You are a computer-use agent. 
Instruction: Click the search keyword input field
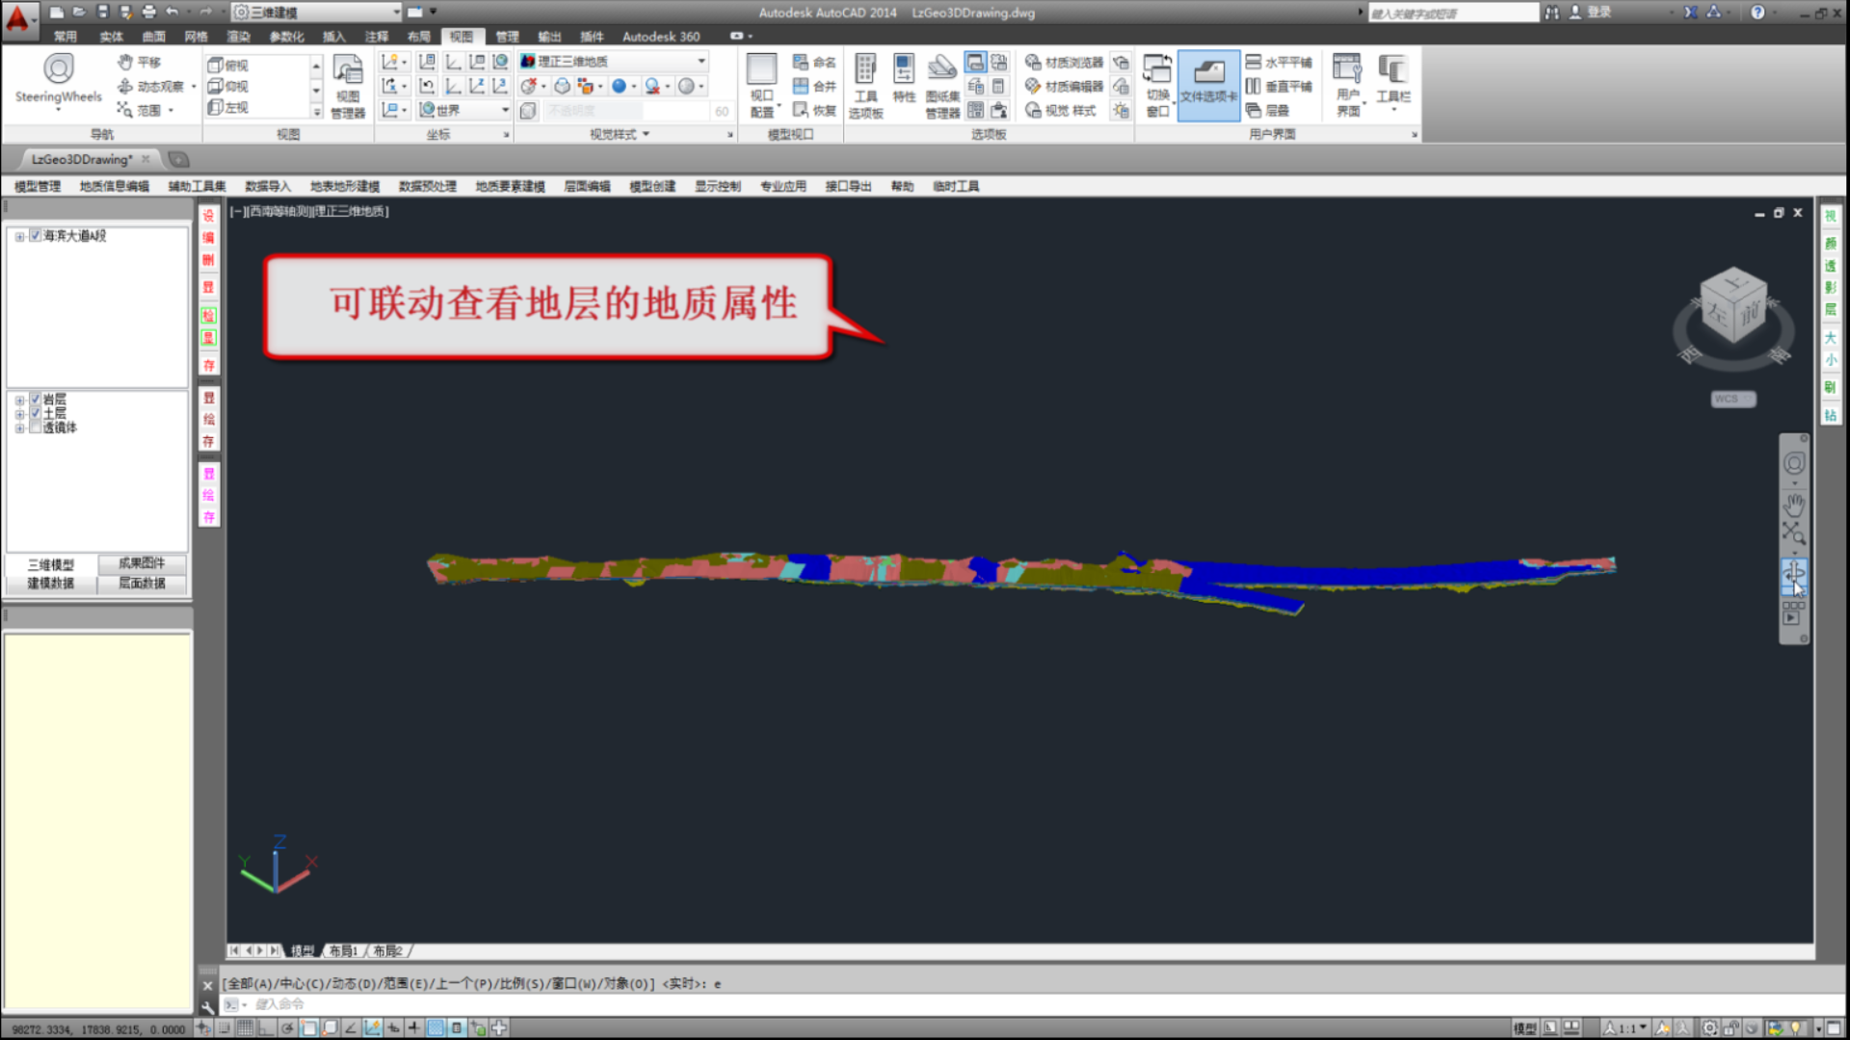click(1452, 13)
